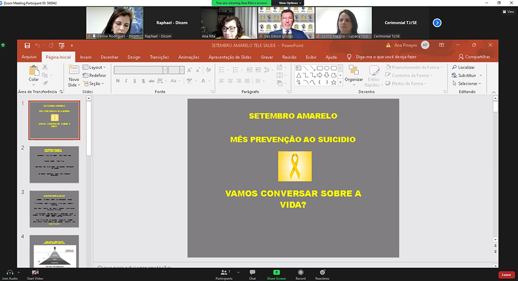518x281 pixels.
Task: Click the Zoom Record icon
Action: coord(301,275)
